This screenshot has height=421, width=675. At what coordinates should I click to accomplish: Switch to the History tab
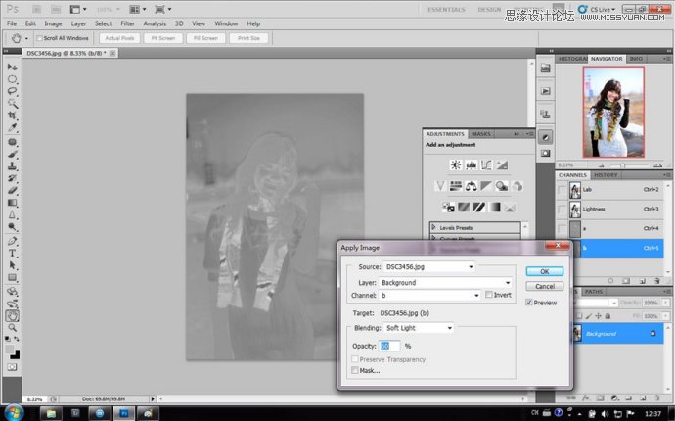coord(606,175)
